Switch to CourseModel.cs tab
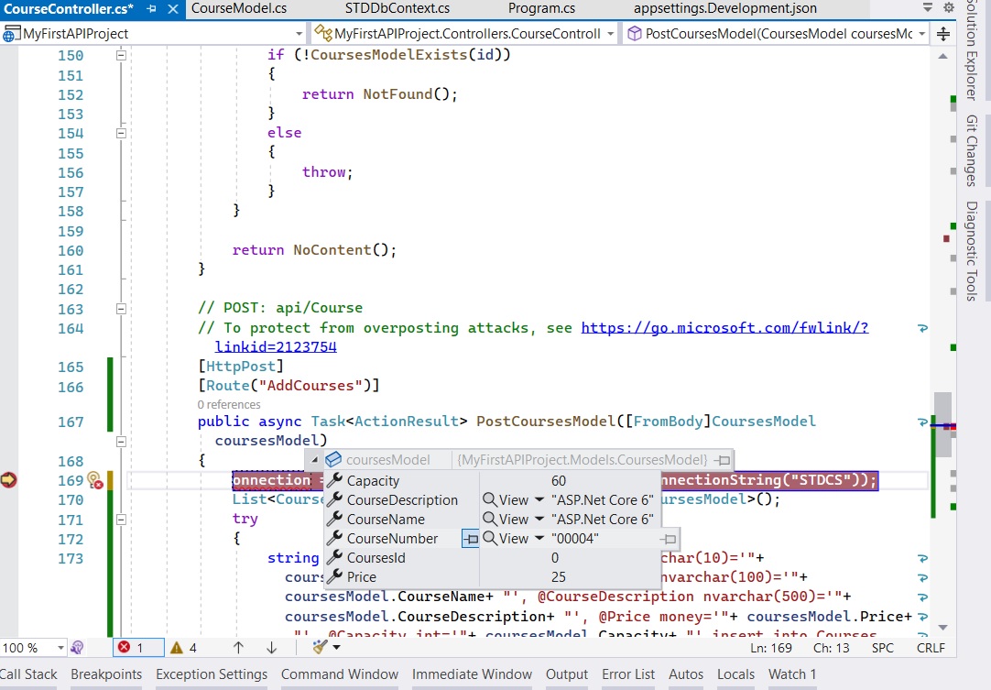The image size is (991, 690). (x=239, y=8)
